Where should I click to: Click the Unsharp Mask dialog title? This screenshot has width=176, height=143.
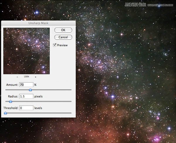pos(38,23)
